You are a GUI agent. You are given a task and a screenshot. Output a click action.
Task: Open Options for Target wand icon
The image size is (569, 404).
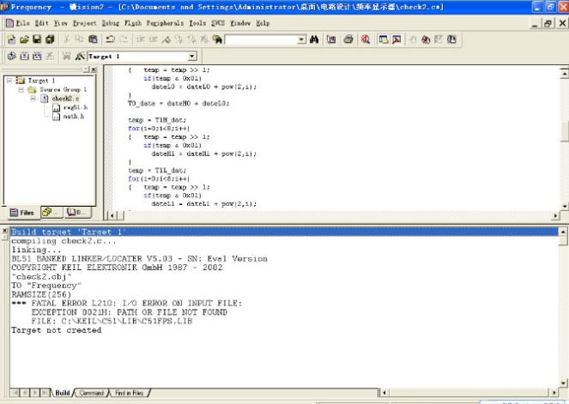pyautogui.click(x=80, y=56)
